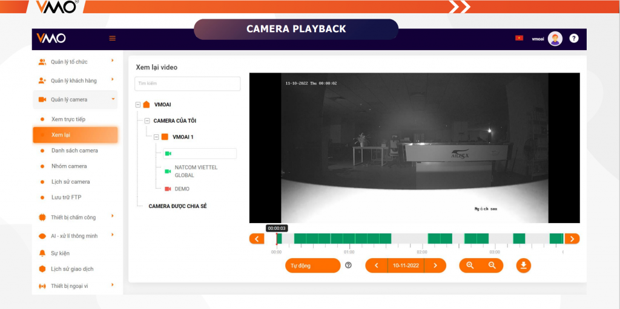Open the Xem trực tiếp menu item
Image resolution: width=620 pixels, height=309 pixels.
coord(68,120)
